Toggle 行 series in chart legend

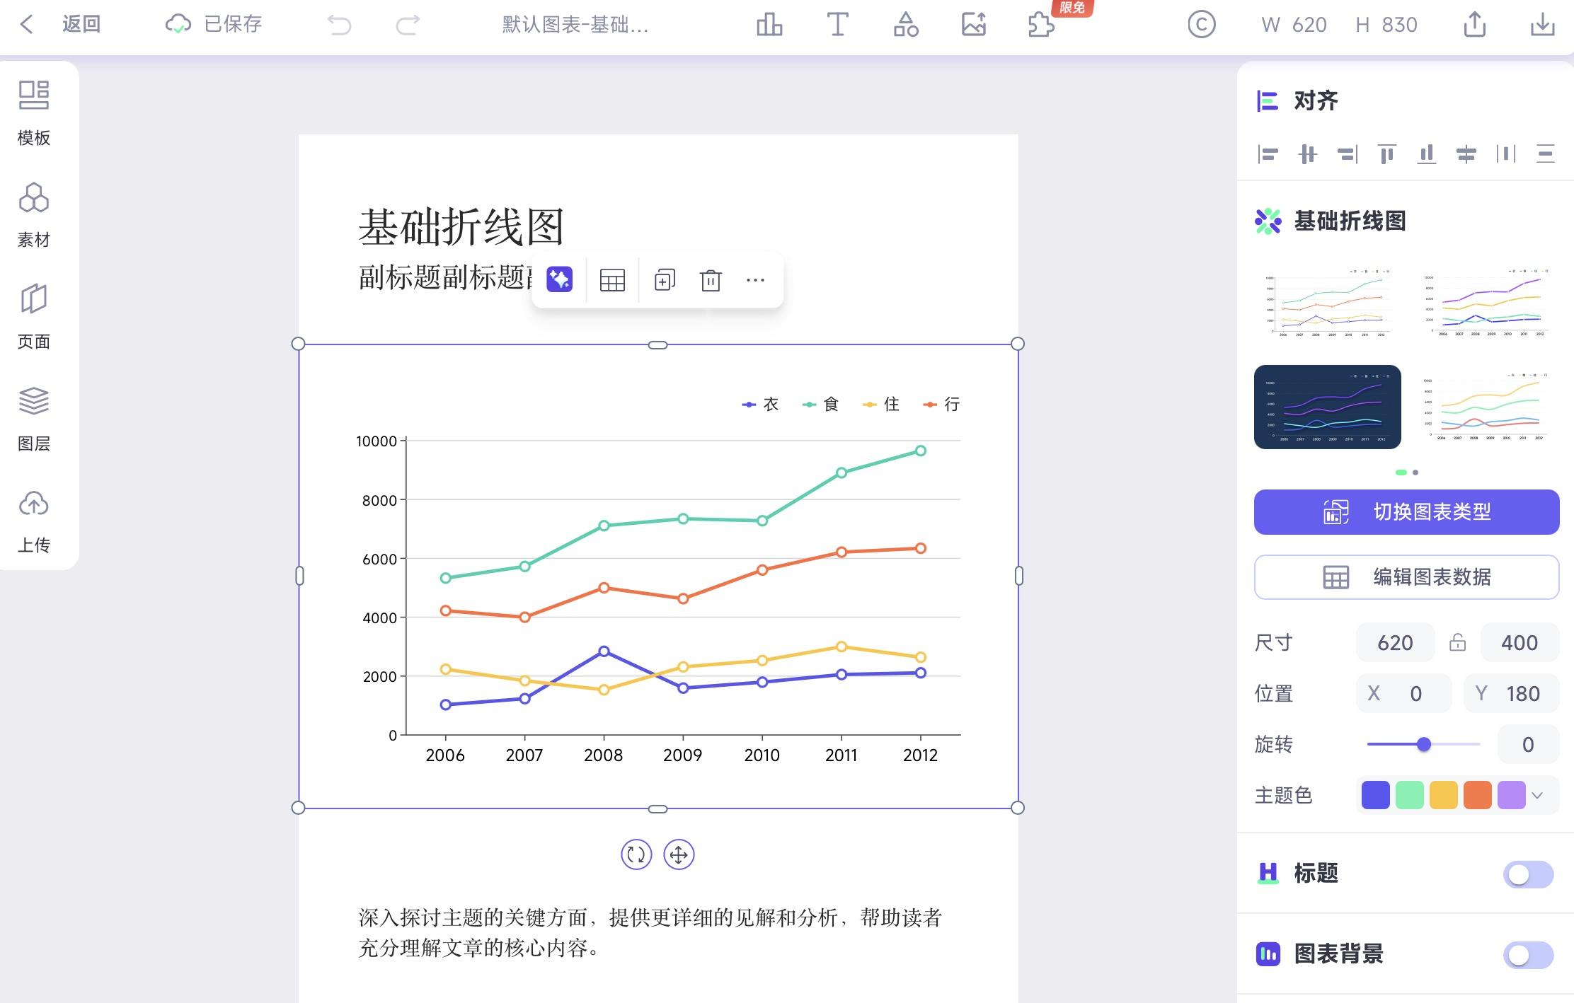[x=941, y=404]
